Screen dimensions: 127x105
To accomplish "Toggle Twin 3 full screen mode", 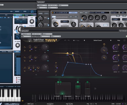I will coord(125,40).
